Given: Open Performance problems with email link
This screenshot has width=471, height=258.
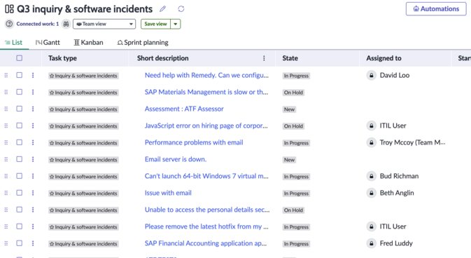Looking at the screenshot, I should point(194,142).
